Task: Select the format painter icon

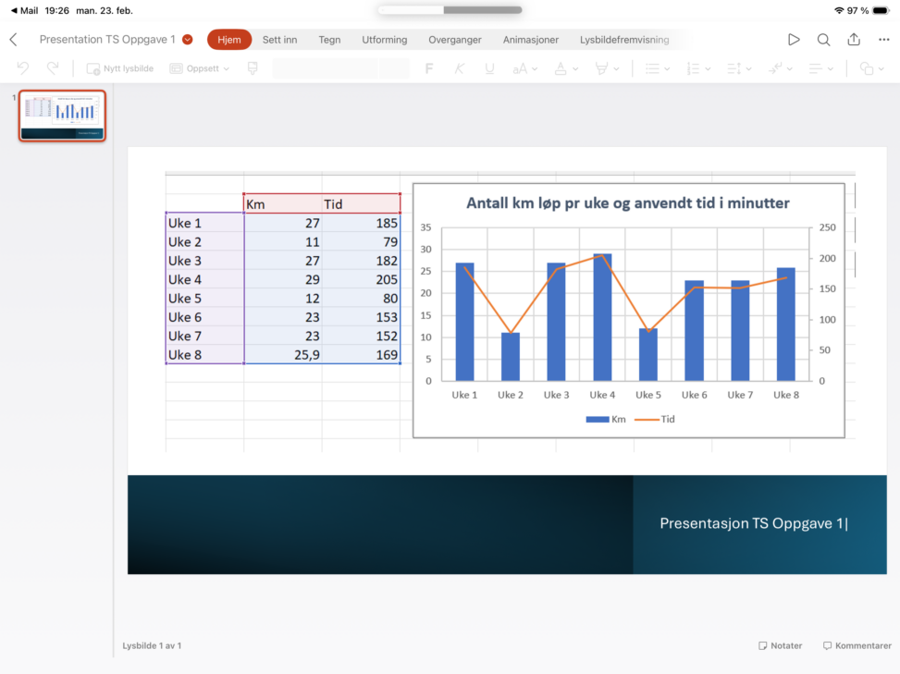Action: pos(253,68)
